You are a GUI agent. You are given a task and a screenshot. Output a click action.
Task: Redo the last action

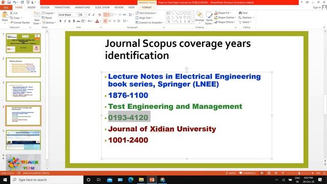tap(22, 2)
